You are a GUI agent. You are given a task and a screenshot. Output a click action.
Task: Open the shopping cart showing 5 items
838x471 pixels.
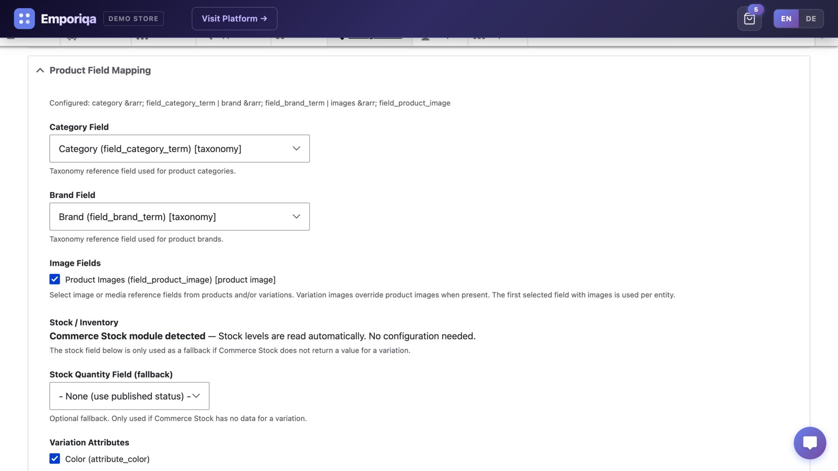[749, 19]
